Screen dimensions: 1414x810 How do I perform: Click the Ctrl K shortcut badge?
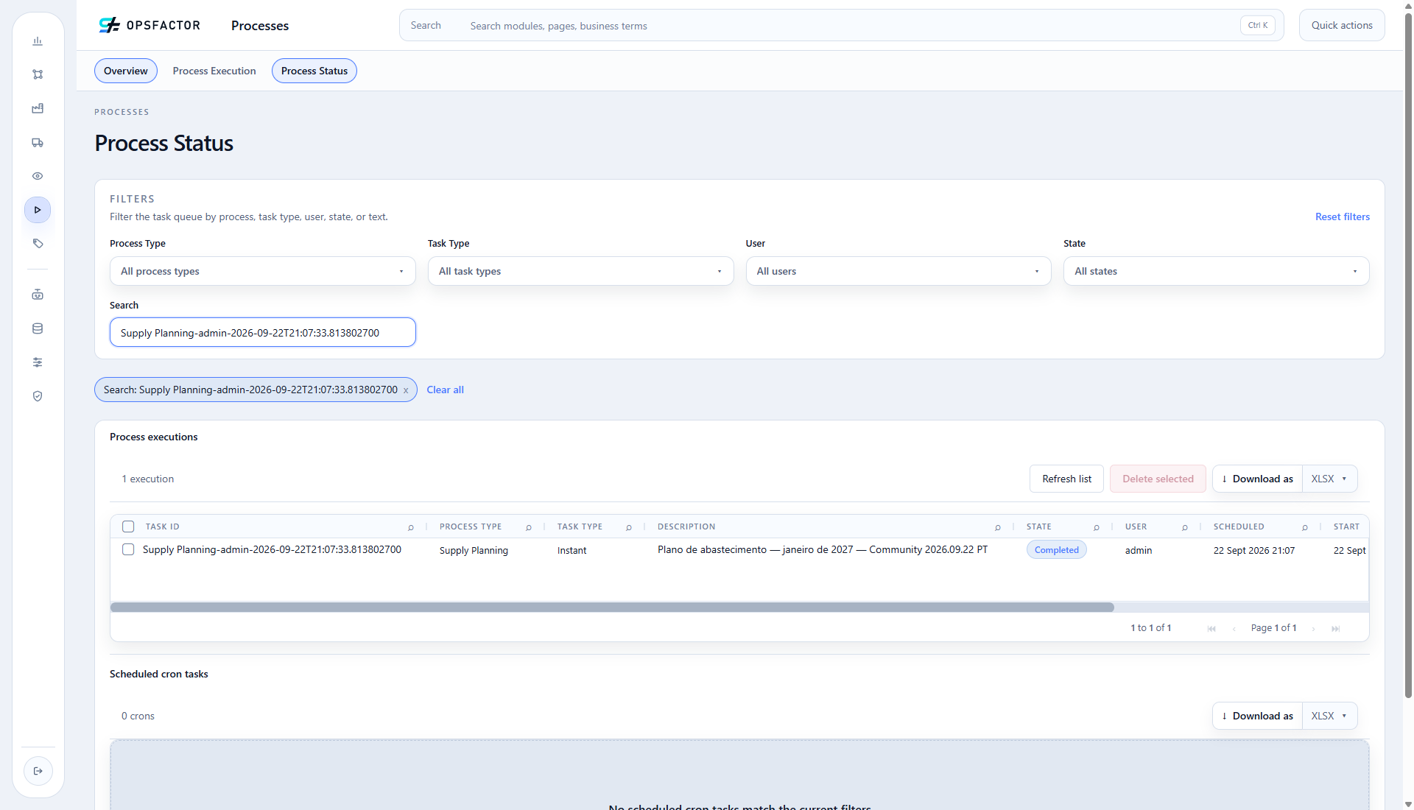1258,25
